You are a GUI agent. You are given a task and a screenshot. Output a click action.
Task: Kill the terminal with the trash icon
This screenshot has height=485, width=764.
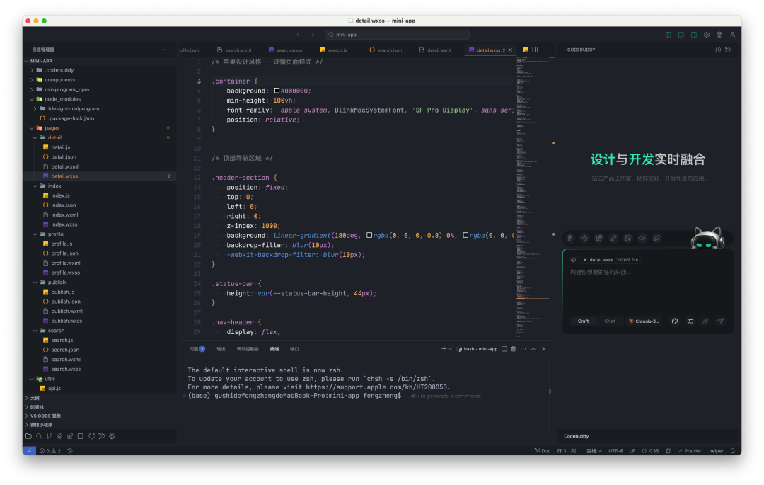[513, 348]
